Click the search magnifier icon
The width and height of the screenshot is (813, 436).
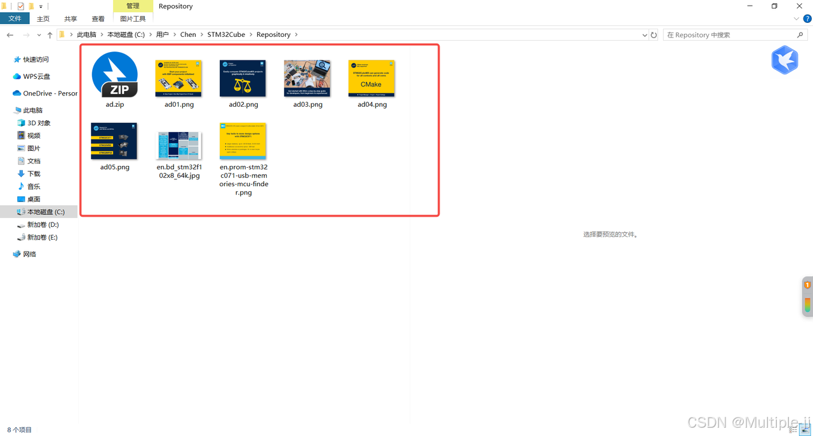800,35
